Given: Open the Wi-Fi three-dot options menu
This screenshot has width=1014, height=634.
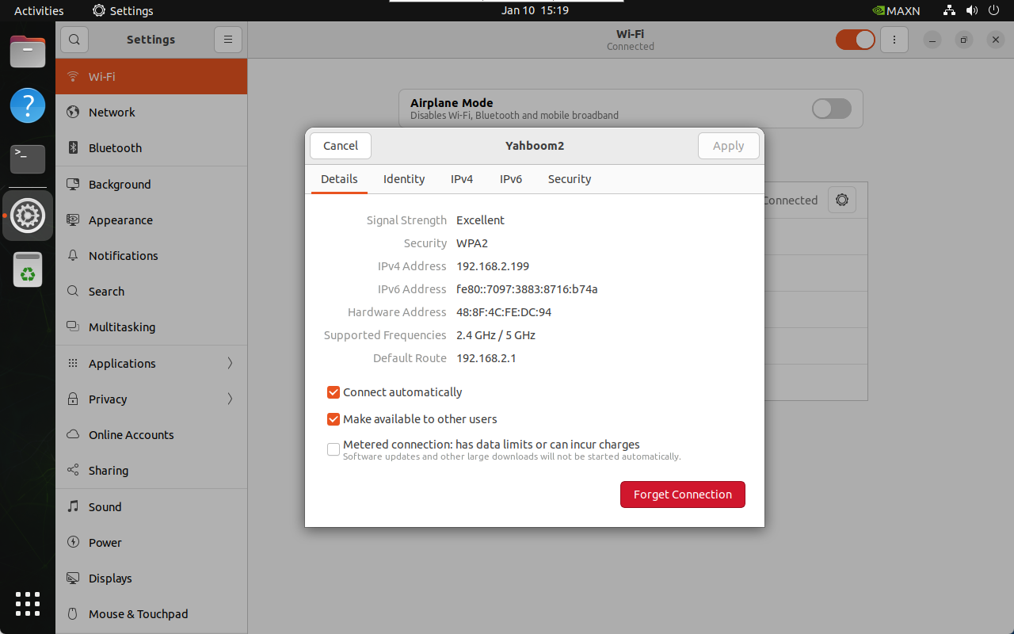Looking at the screenshot, I should (894, 40).
